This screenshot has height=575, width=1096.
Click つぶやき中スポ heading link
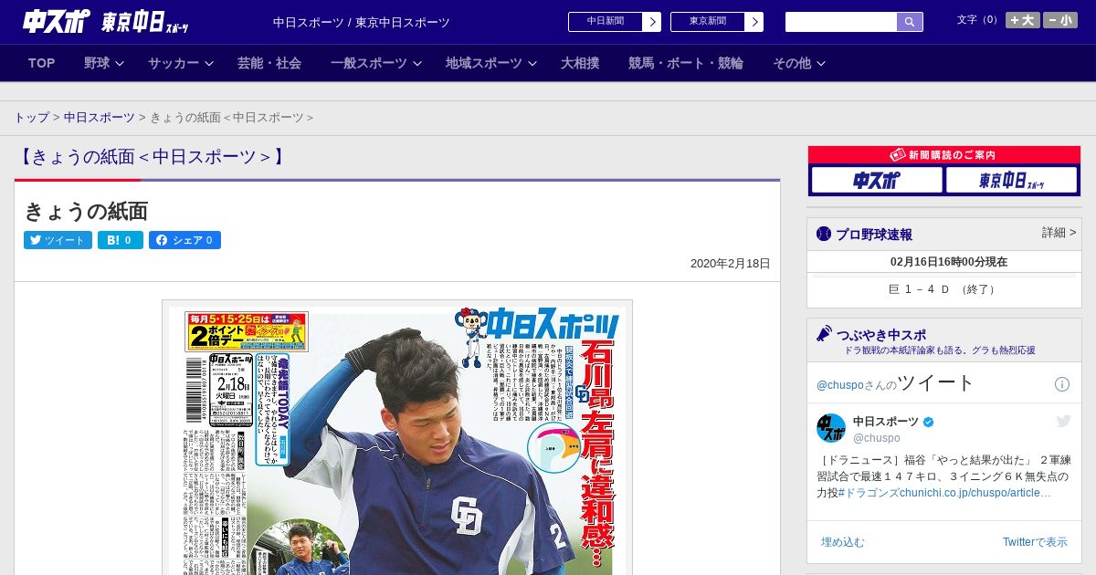pyautogui.click(x=880, y=334)
